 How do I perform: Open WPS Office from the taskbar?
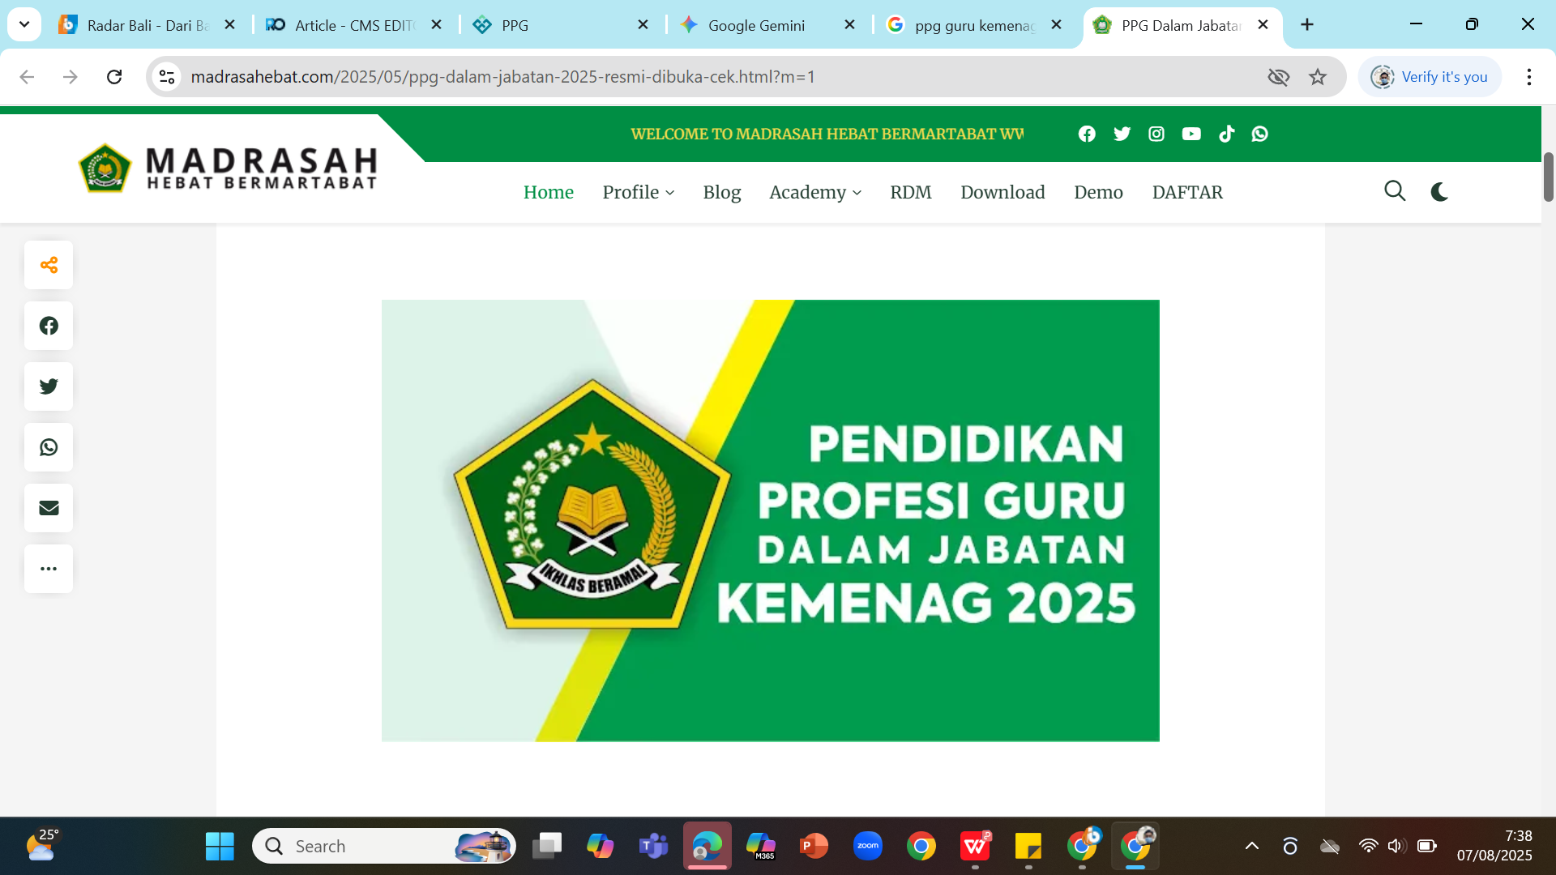point(975,847)
